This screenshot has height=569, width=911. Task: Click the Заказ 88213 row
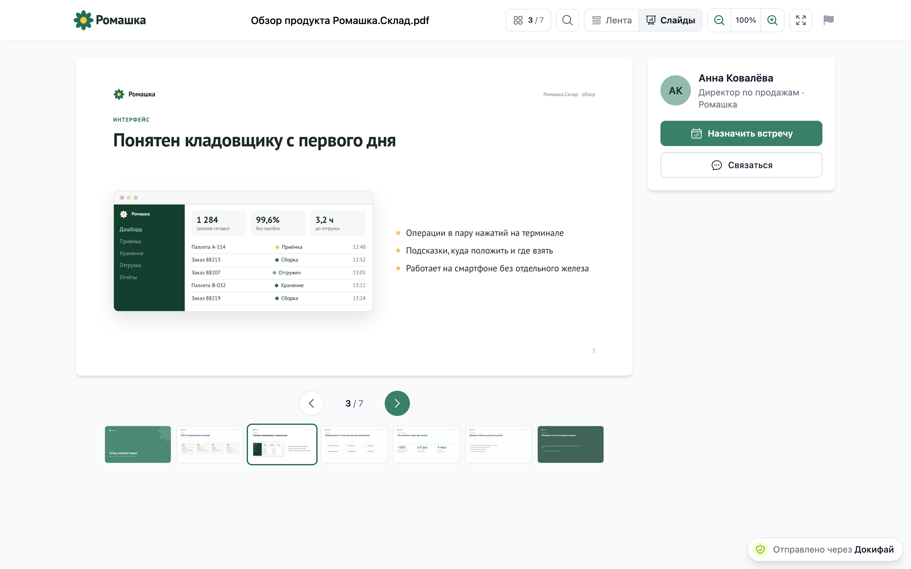coord(279,260)
